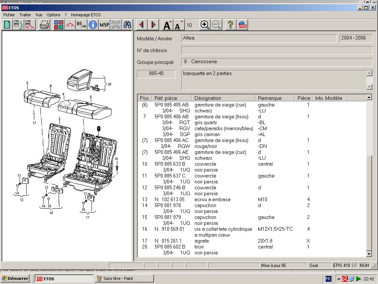This screenshot has width=378, height=284.
Task: Select part reference 5P0 881 978
Action: pos(168,205)
